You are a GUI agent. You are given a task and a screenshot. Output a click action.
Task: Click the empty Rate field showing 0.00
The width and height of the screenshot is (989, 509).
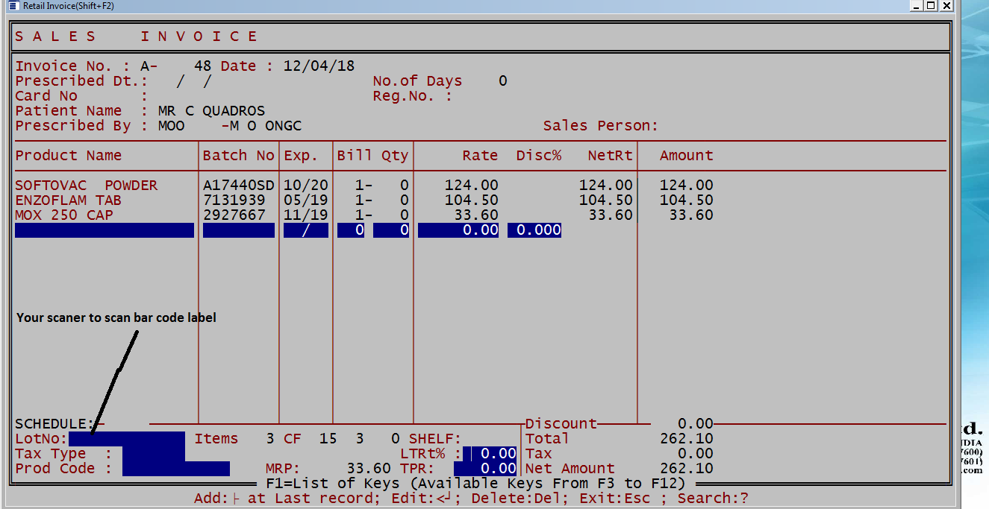[x=458, y=230]
